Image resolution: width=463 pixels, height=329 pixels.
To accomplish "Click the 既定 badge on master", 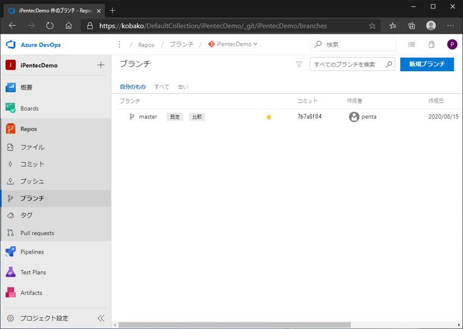I will (x=175, y=116).
